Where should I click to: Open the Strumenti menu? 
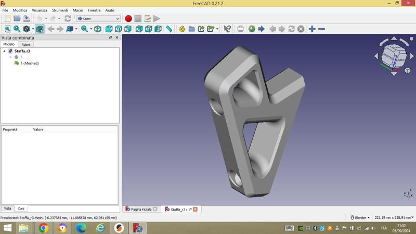click(60, 10)
